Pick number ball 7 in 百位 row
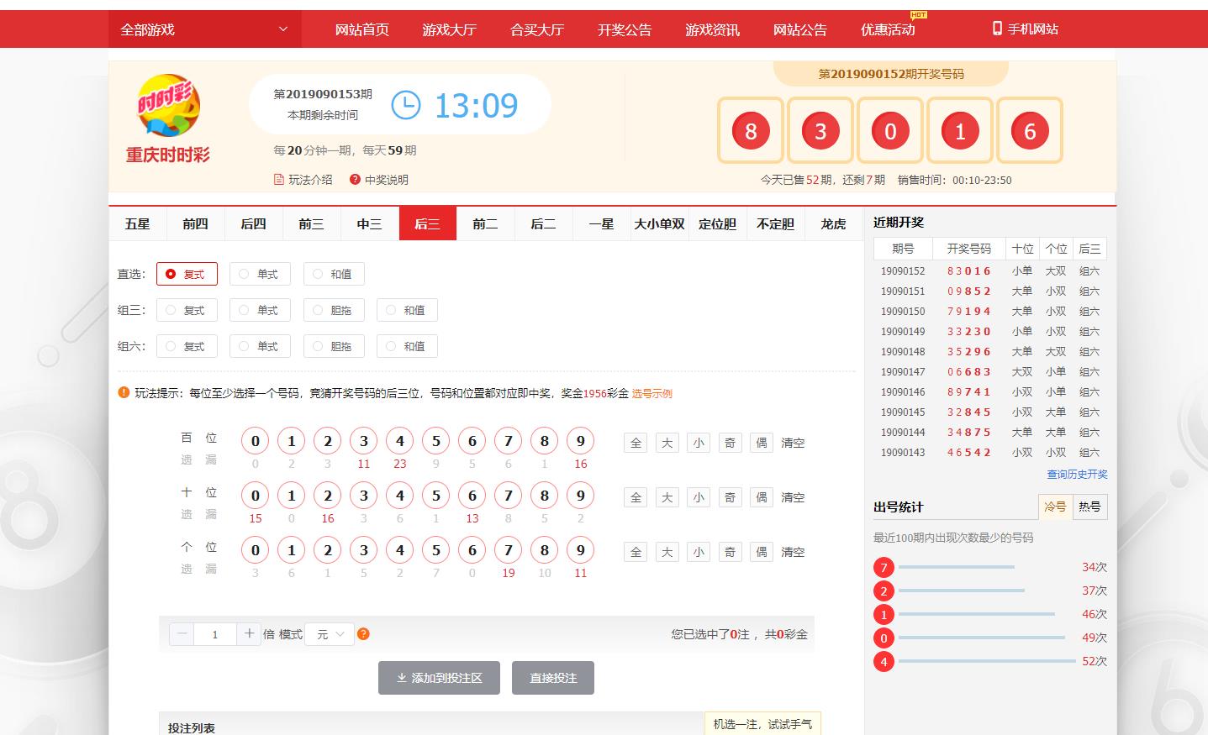The height and width of the screenshot is (735, 1208). click(508, 441)
